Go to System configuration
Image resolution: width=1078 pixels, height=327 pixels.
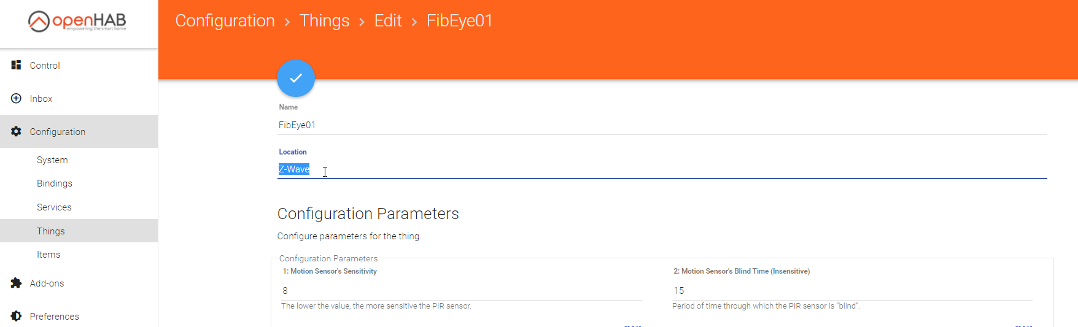pos(52,160)
